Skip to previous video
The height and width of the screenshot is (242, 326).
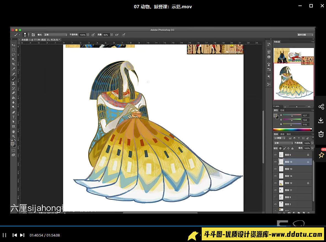coord(15,235)
